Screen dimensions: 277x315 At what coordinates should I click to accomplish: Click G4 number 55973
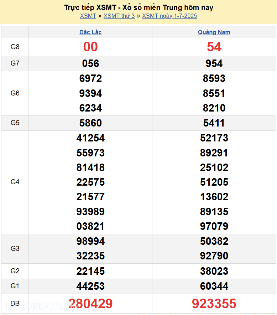[x=90, y=153]
